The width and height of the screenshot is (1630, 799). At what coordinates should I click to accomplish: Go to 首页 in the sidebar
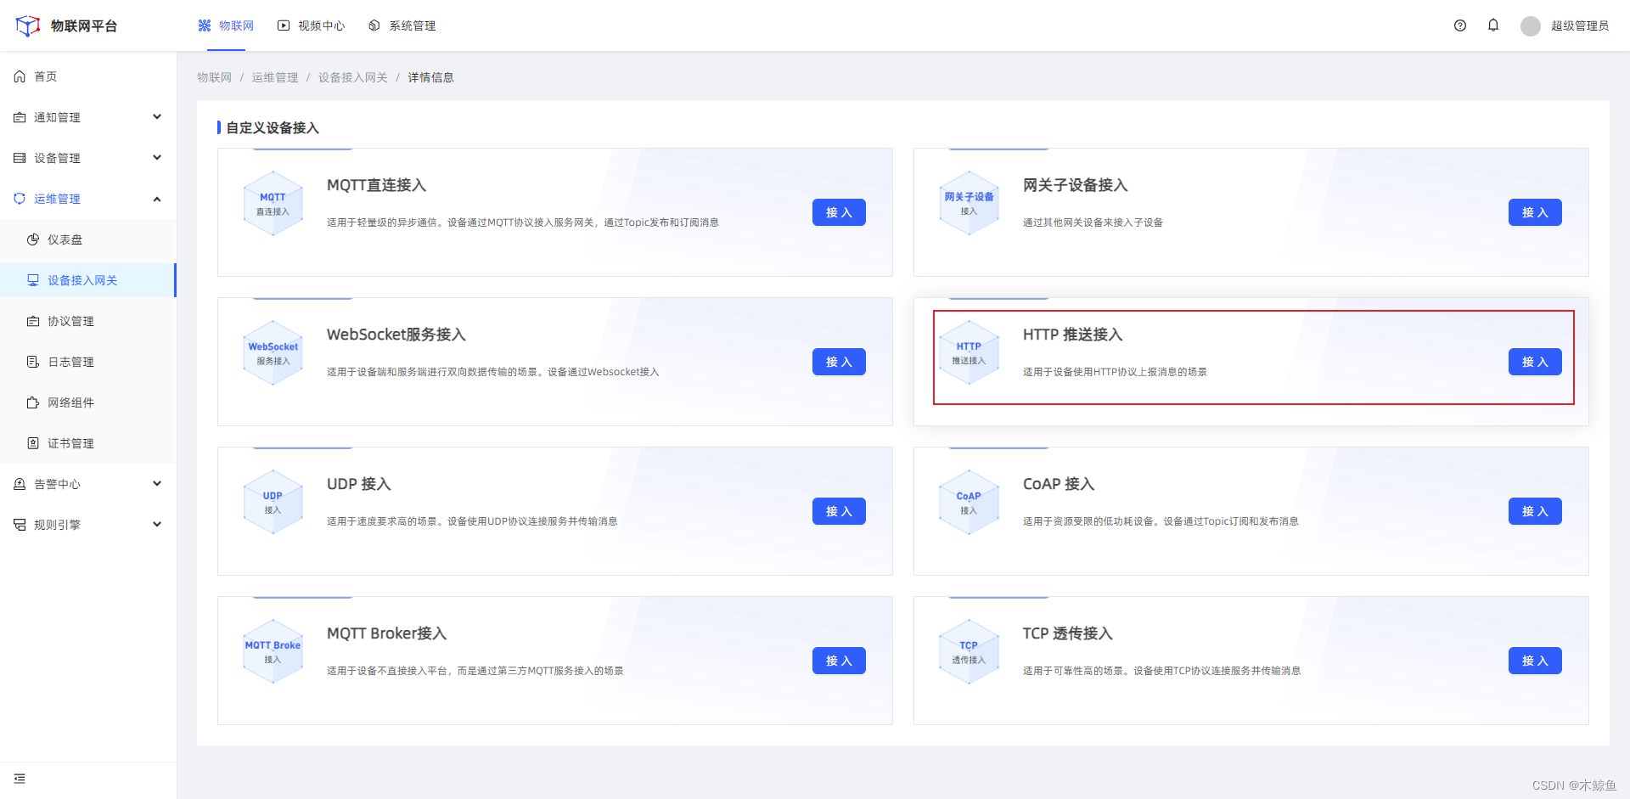coord(88,76)
